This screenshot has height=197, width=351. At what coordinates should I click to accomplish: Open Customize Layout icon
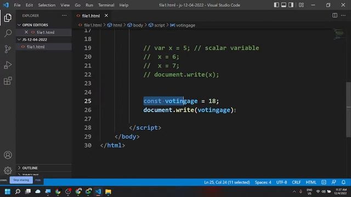point(301,5)
